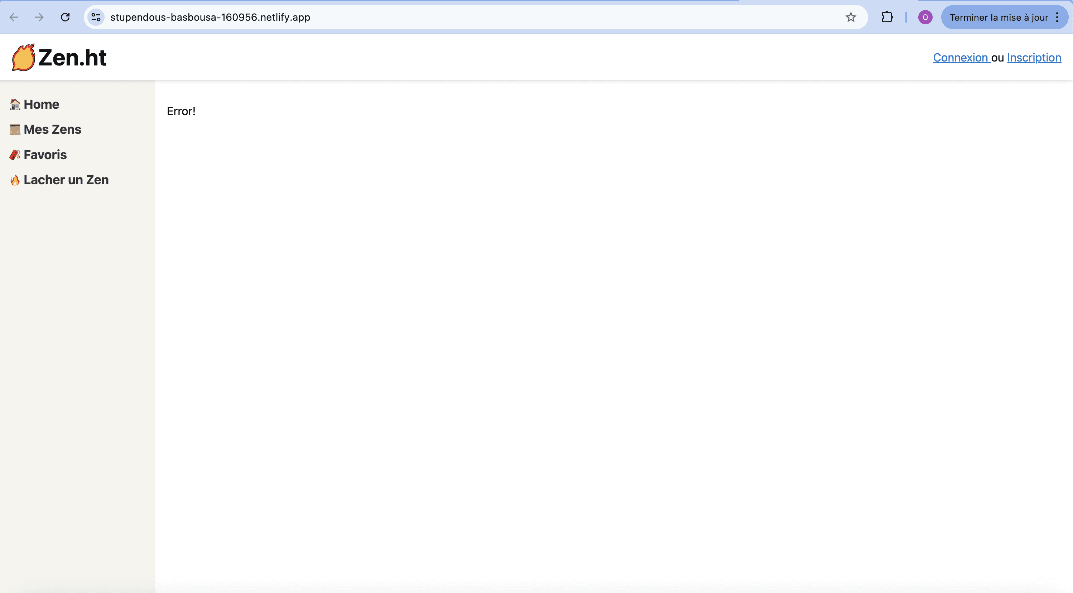Open the Home menu item
The width and height of the screenshot is (1073, 593).
point(41,104)
